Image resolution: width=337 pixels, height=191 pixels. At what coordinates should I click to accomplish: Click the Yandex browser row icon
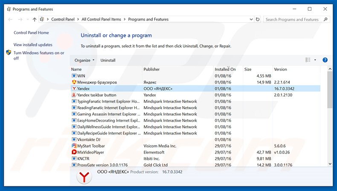click(74, 89)
